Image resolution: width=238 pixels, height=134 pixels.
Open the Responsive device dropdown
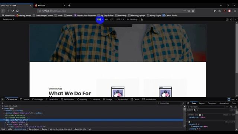pyautogui.click(x=9, y=19)
